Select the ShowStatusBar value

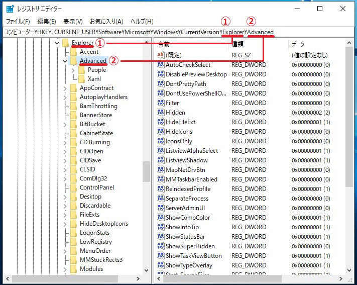(x=185, y=237)
